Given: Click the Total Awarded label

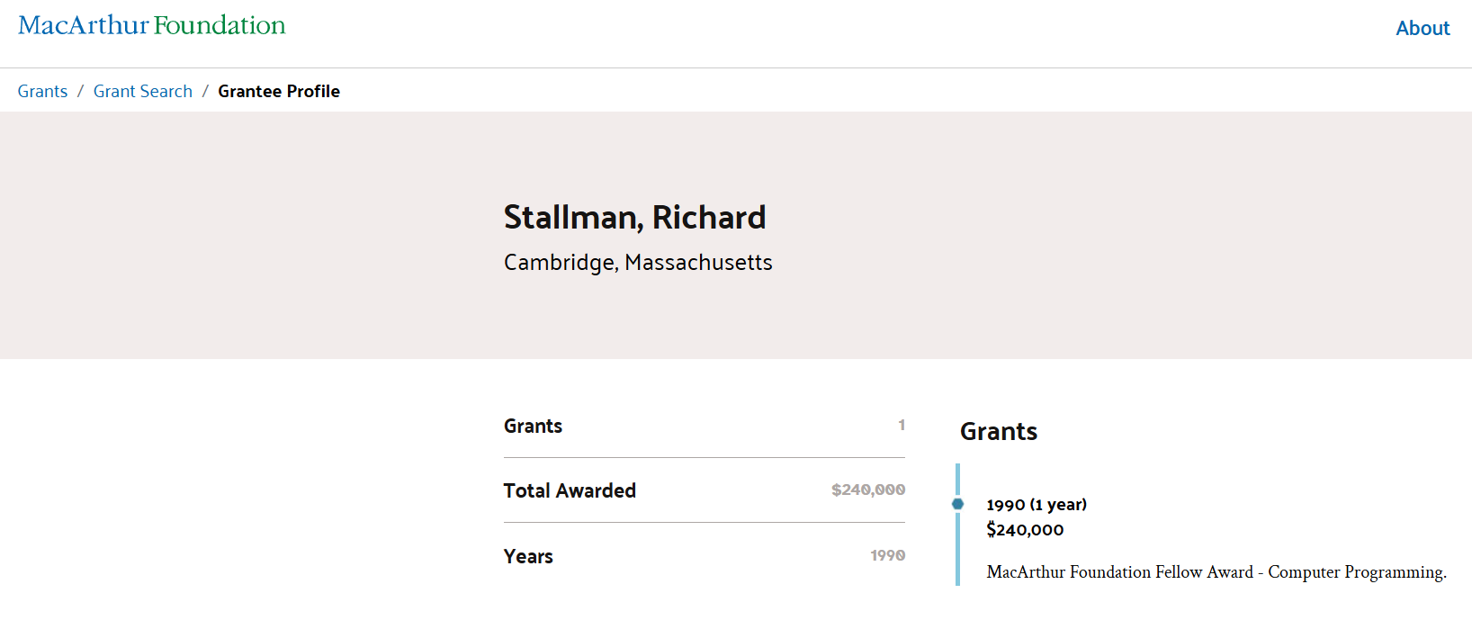Looking at the screenshot, I should click(570, 491).
